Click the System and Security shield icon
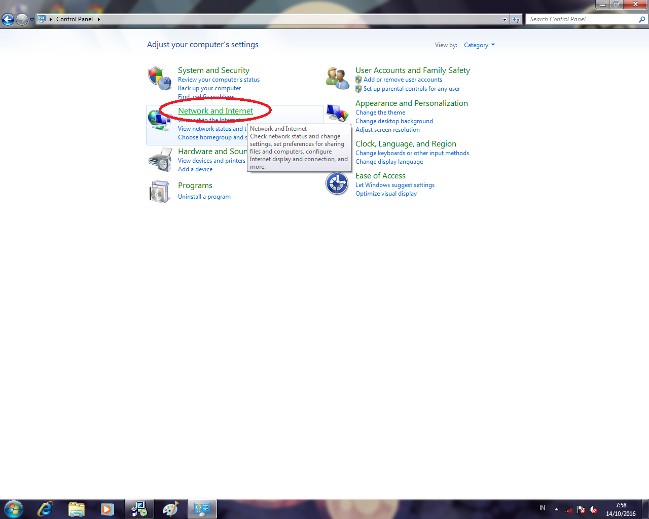 pos(160,78)
